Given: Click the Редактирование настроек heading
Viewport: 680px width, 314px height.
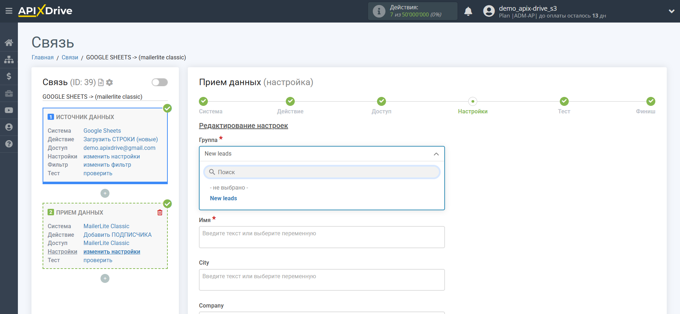Looking at the screenshot, I should tap(244, 126).
